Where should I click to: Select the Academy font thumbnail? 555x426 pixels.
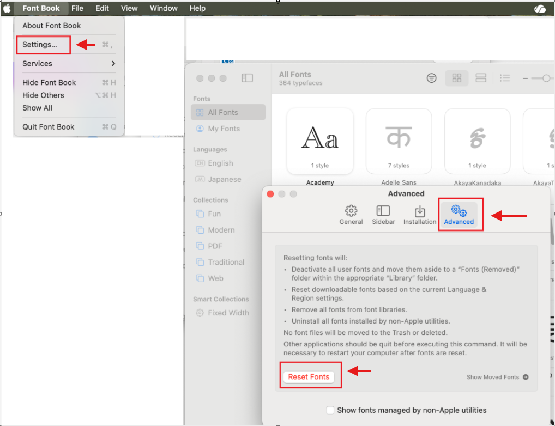pos(320,141)
